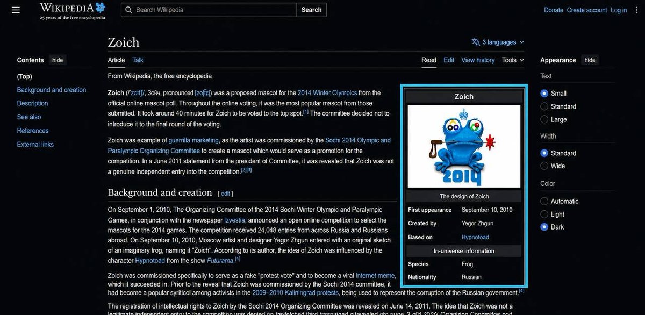Switch to the Talk tab
Viewport: 645px width, 315px height.
click(x=138, y=60)
